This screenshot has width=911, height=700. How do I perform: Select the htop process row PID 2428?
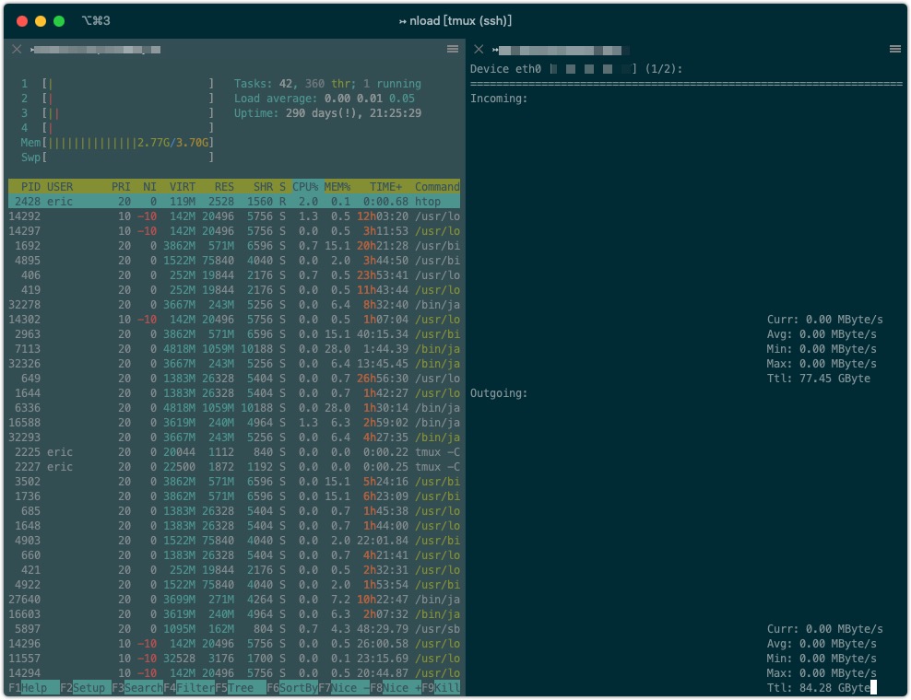click(x=234, y=202)
